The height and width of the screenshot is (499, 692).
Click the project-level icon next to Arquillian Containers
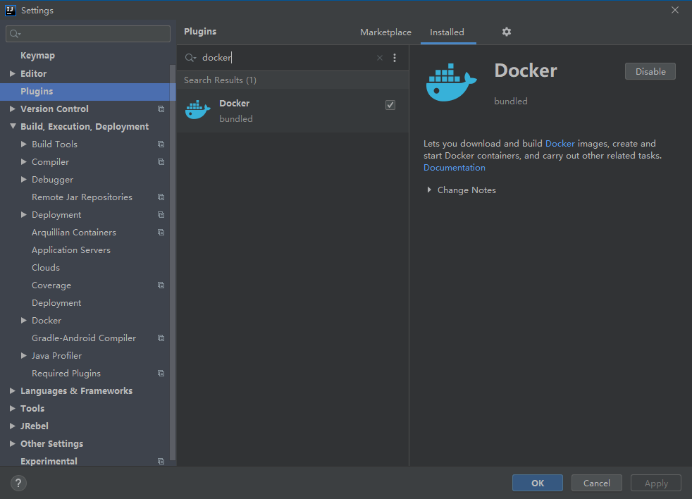pyautogui.click(x=161, y=233)
